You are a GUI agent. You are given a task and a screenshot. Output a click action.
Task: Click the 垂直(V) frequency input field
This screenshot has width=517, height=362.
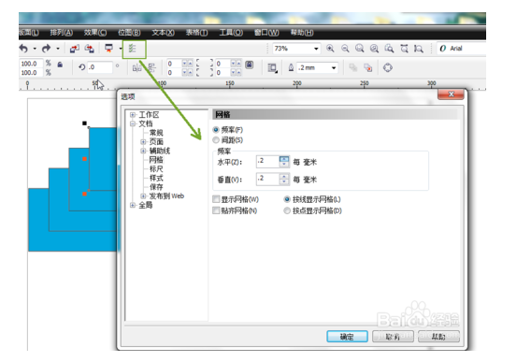point(268,180)
